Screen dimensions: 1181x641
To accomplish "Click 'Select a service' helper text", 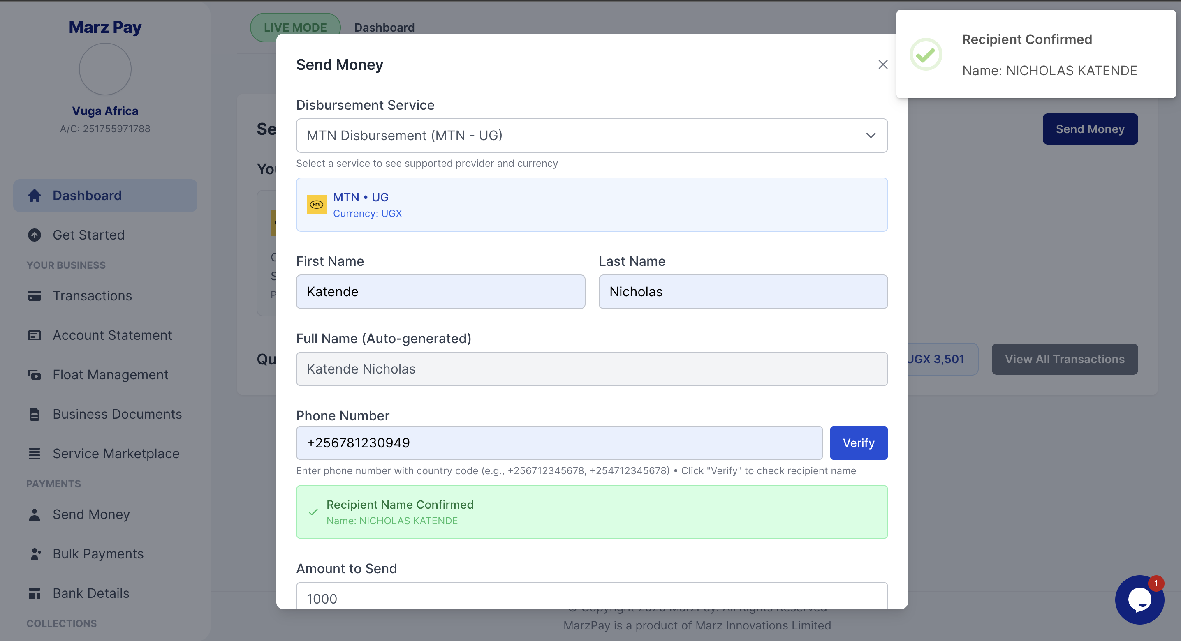I will pos(427,164).
